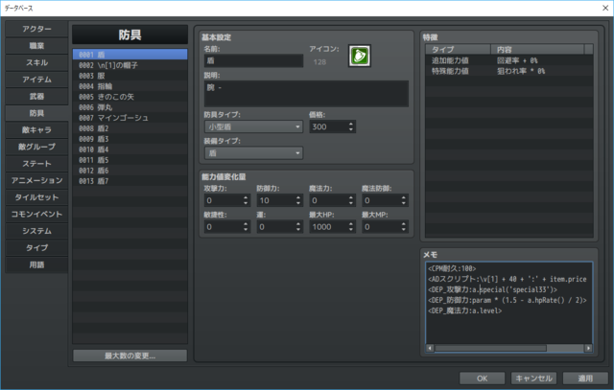614x390 pixels.
Task: Open the shield icon selector
Action: [359, 56]
